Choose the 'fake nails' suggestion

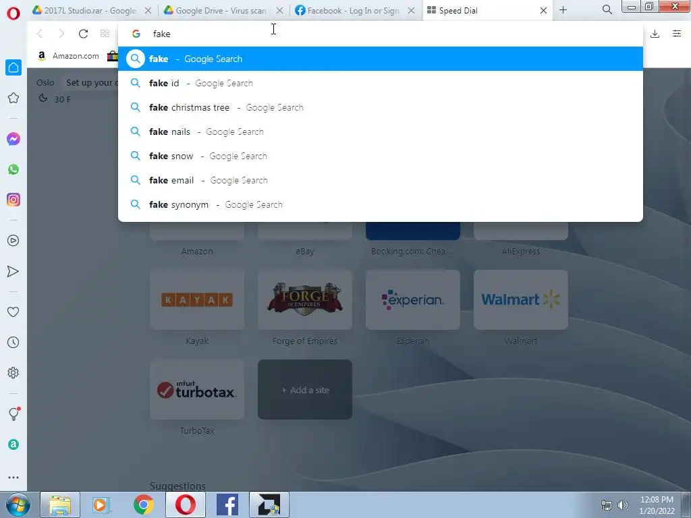381,132
